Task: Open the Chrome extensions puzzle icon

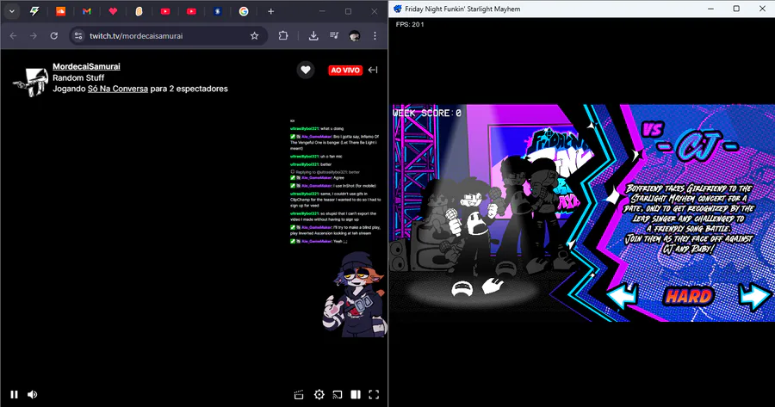Action: (x=283, y=35)
